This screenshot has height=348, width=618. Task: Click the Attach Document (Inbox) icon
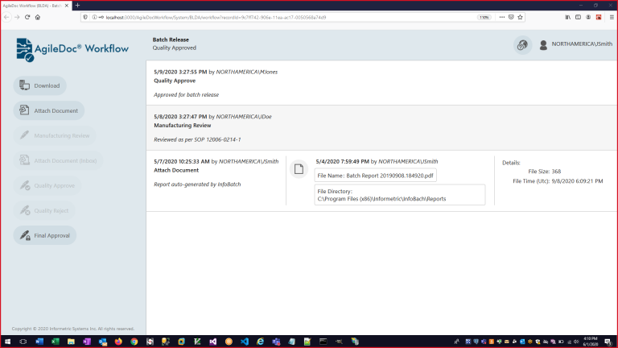24,160
